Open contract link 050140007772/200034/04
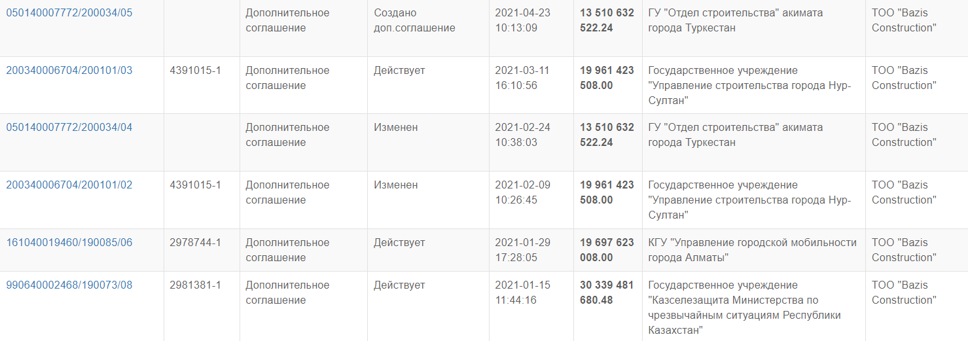The height and width of the screenshot is (341, 968). coord(69,128)
